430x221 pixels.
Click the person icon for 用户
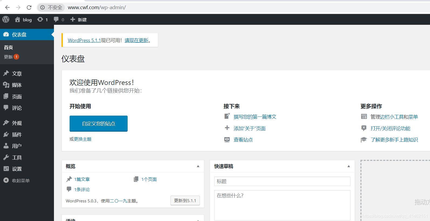[6, 146]
